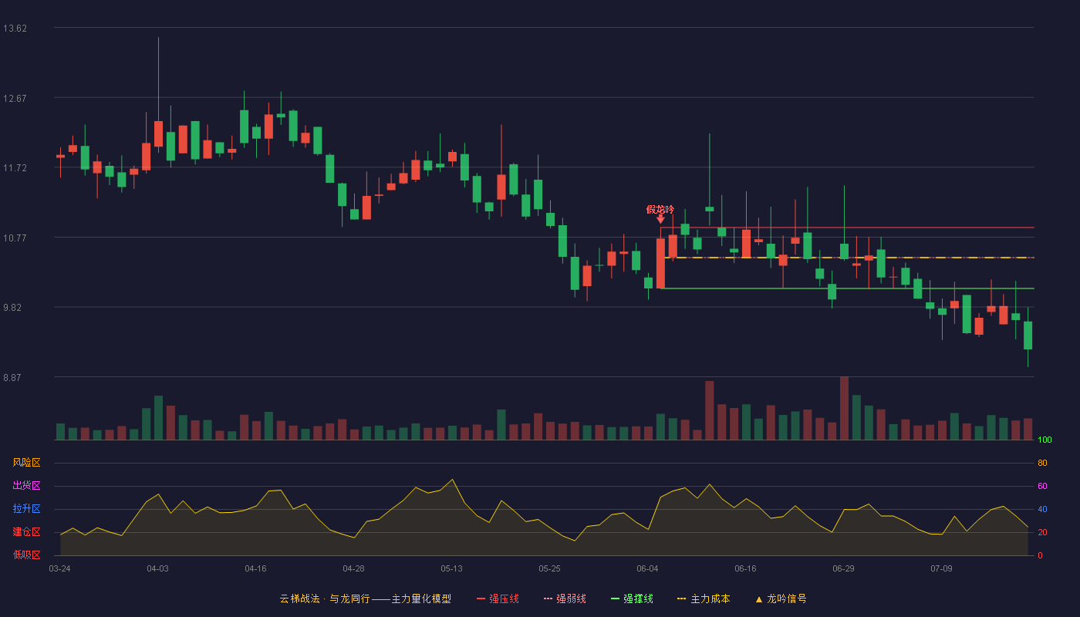Screen dimensions: 1080x617
Task: Click the 03-24 date label
Action: (x=59, y=568)
